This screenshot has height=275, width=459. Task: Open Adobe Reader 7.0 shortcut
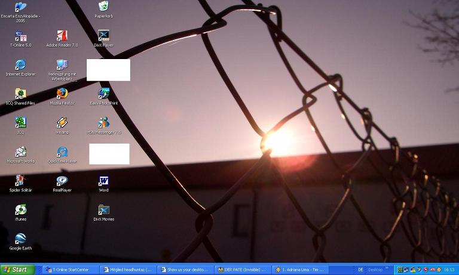tap(62, 36)
